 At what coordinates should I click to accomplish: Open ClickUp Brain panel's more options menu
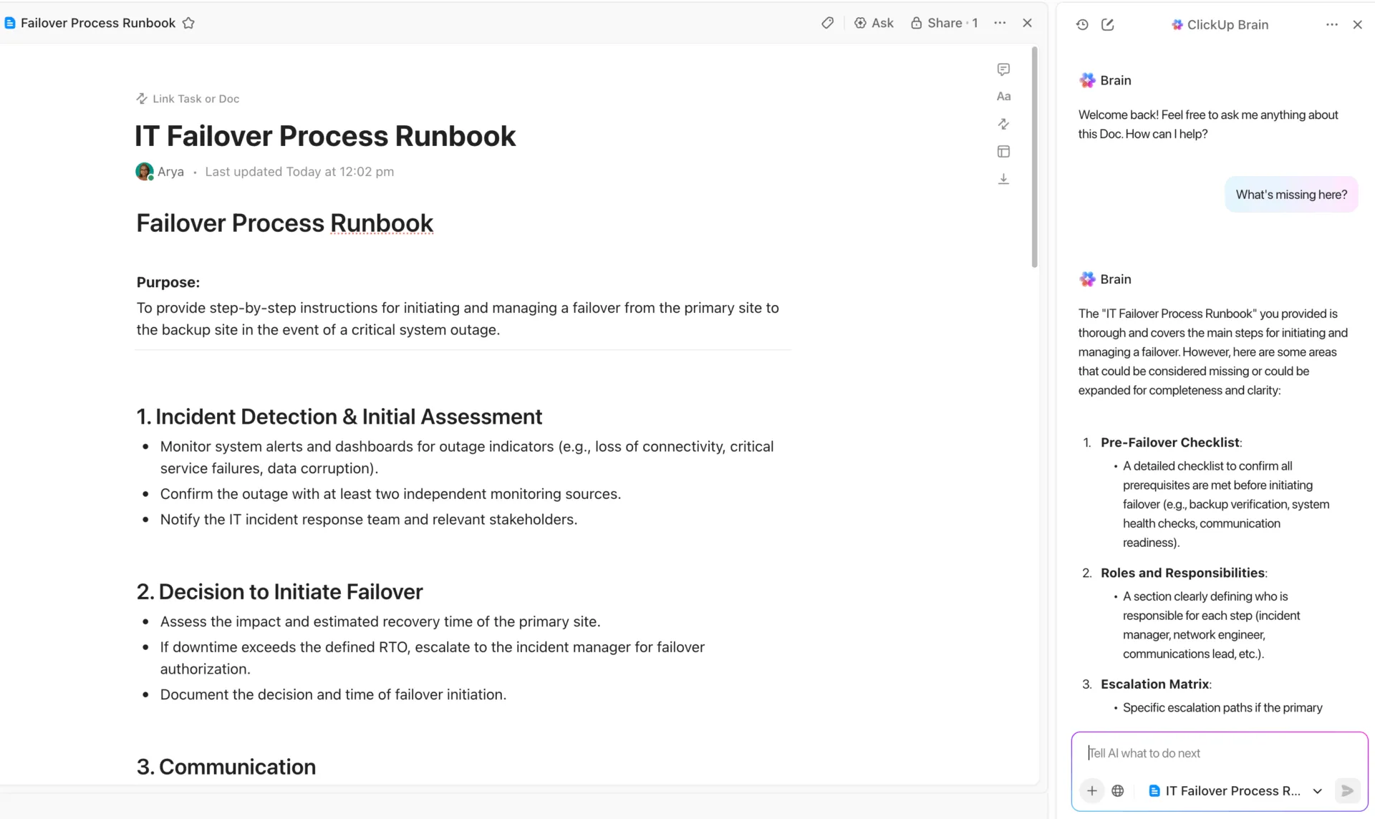pyautogui.click(x=1331, y=24)
